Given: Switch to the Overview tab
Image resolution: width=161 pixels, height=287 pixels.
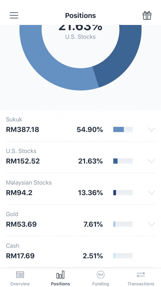Looking at the screenshot, I should [20, 277].
